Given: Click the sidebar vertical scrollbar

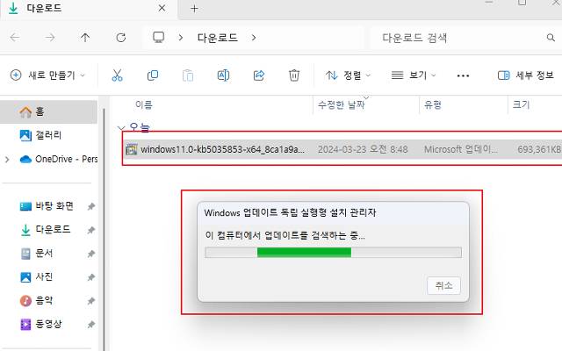Looking at the screenshot, I should point(104,229).
